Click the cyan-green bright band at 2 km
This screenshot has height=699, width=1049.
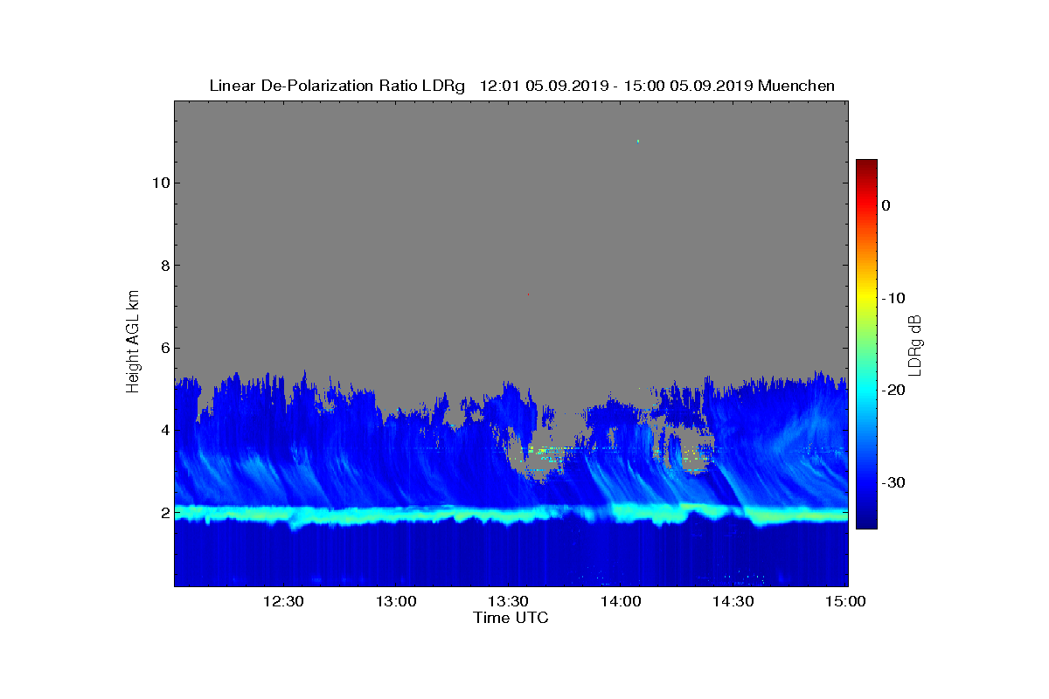point(511,514)
